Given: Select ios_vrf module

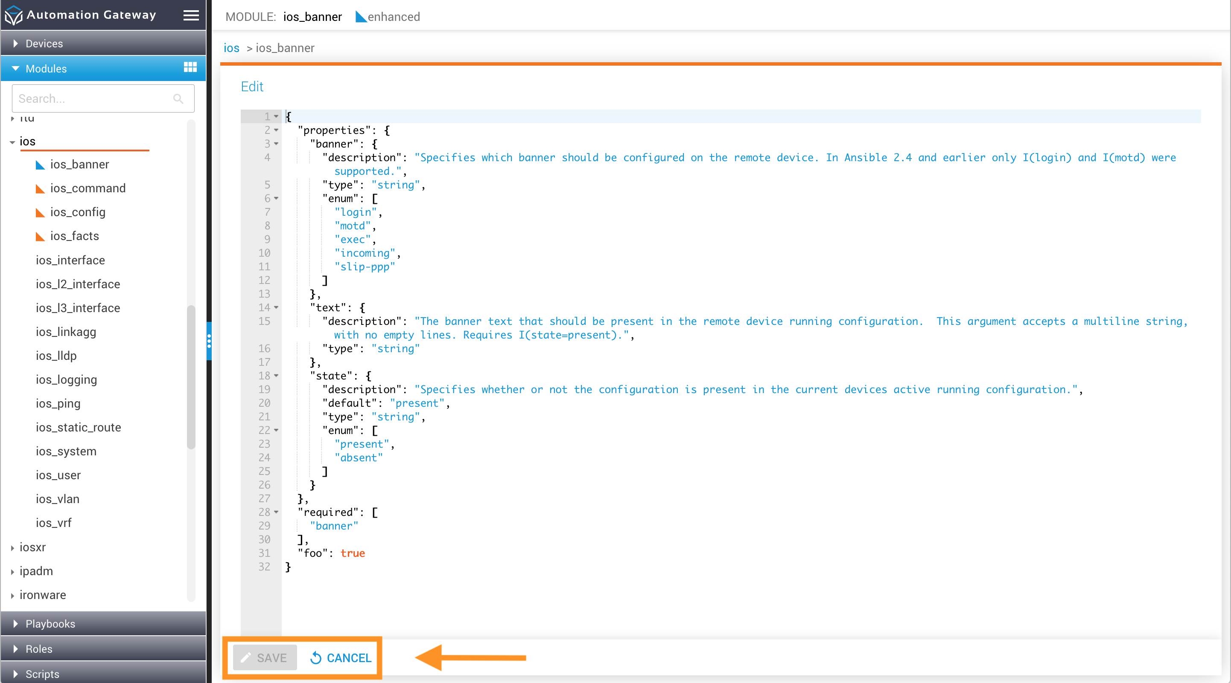Looking at the screenshot, I should tap(53, 523).
